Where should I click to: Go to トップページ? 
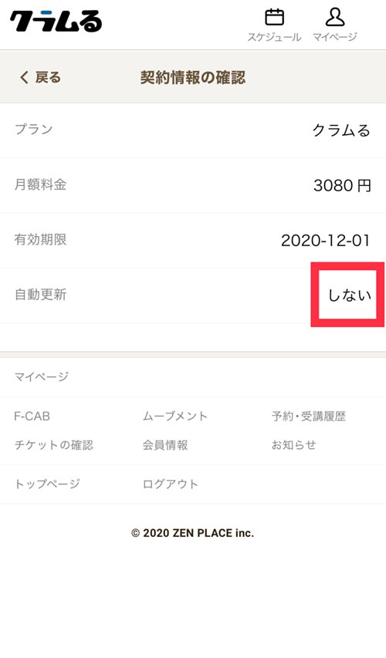pos(47,484)
